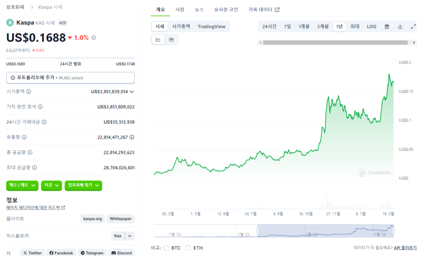Open the 매수 / 매도 dropdown
421x256 pixels.
point(22,185)
